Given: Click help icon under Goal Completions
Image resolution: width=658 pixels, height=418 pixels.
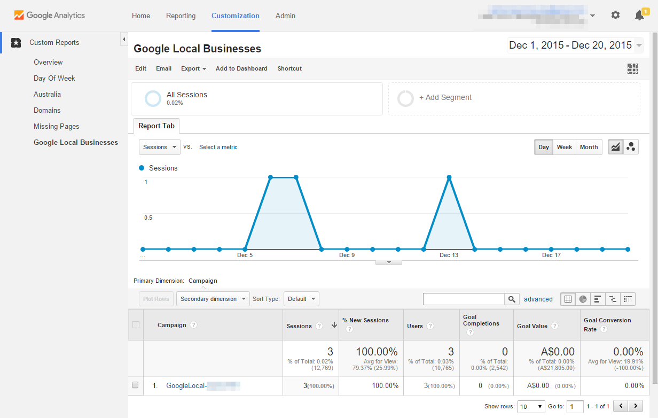Looking at the screenshot, I should [x=470, y=332].
